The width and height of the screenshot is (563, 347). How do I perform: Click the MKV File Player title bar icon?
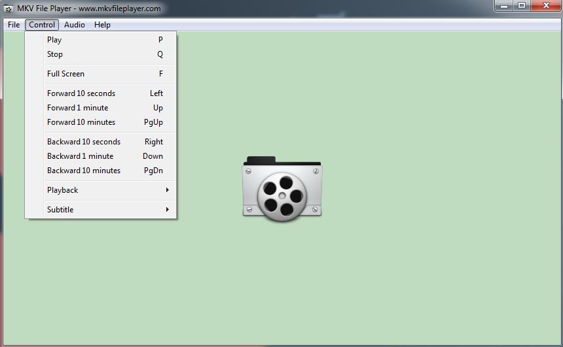pos(9,8)
